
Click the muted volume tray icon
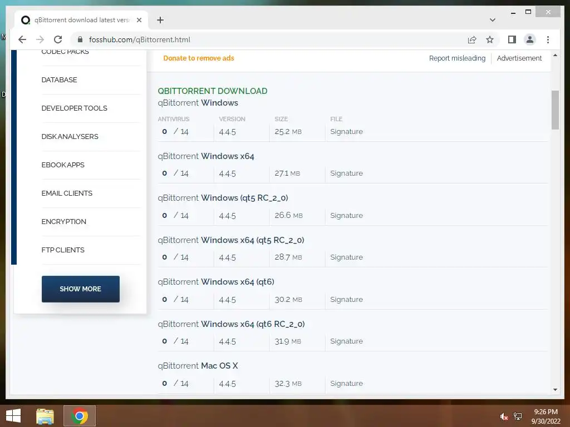503,416
